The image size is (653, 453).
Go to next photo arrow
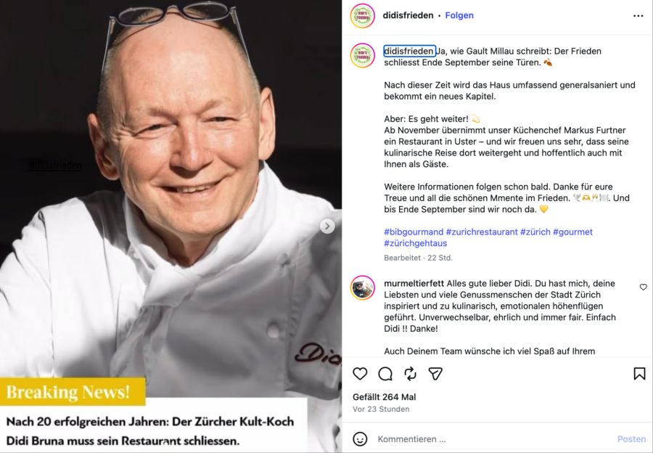pyautogui.click(x=327, y=226)
